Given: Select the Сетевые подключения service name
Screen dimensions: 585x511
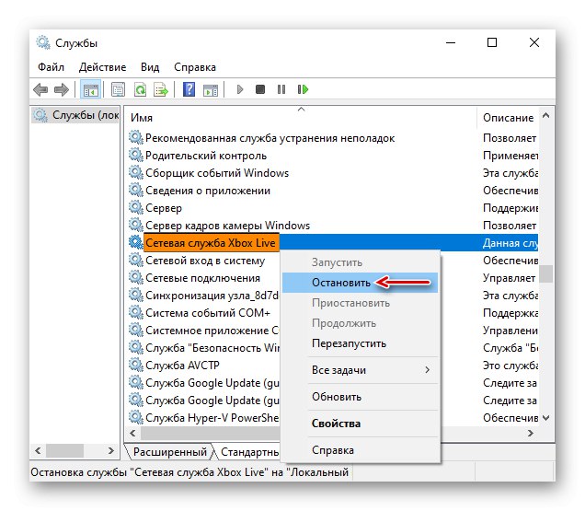Looking at the screenshot, I should click(202, 278).
